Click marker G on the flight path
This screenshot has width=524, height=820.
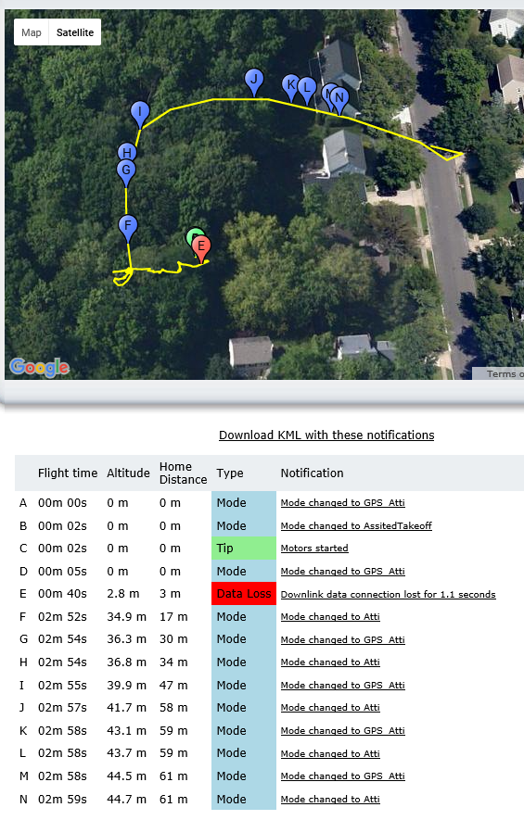pyautogui.click(x=126, y=172)
